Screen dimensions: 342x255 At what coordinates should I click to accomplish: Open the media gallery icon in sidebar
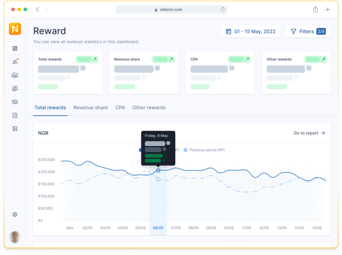tap(15, 75)
